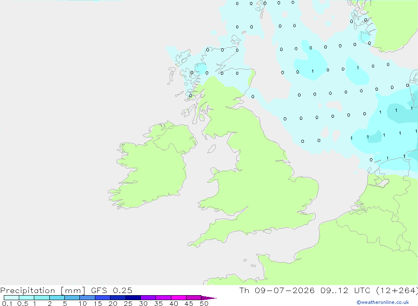
Task: Click the legend label '5'
Action: pos(65,303)
